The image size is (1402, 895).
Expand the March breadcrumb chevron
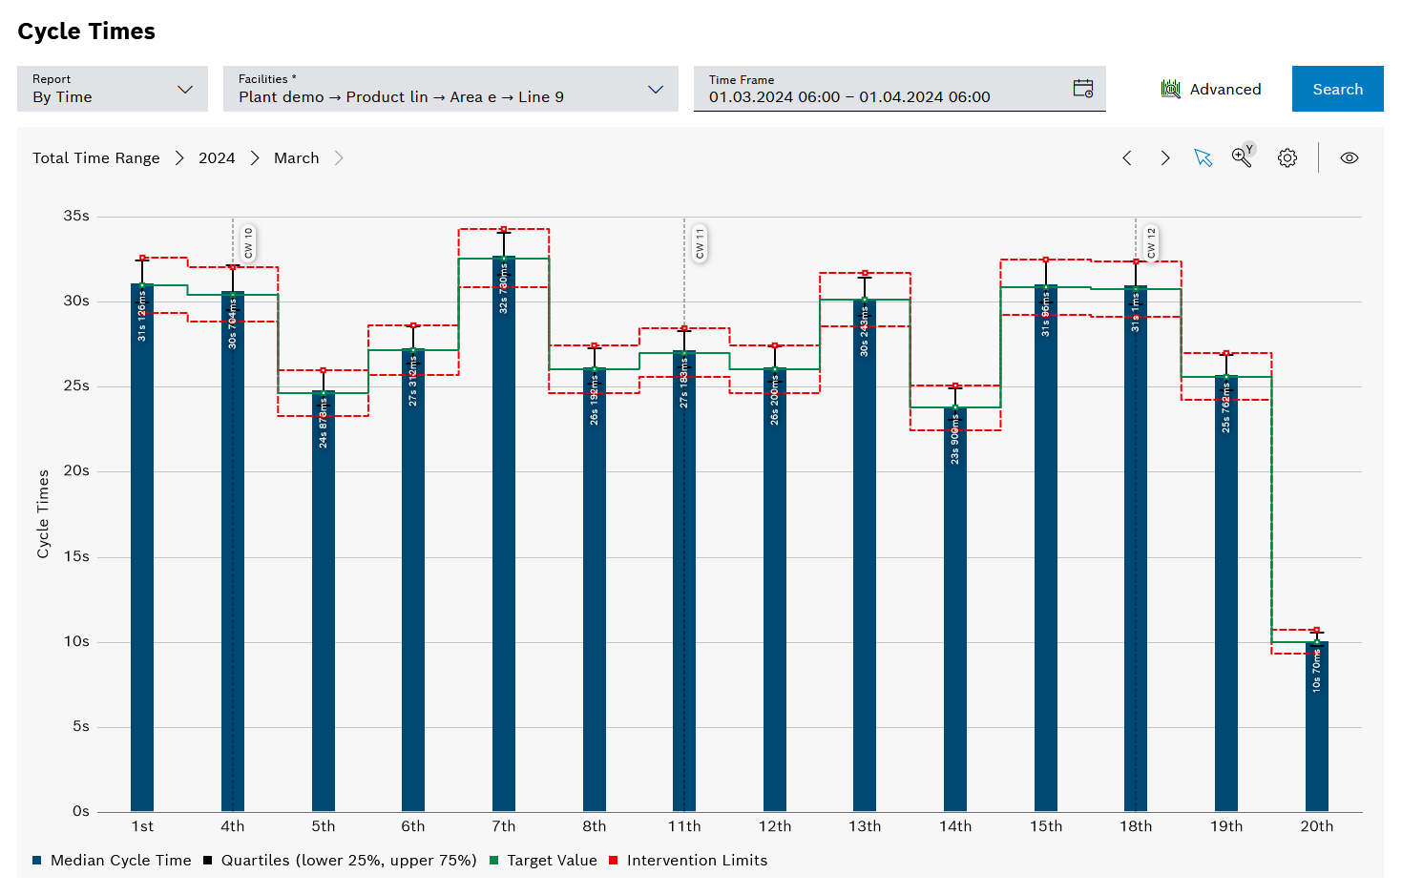(339, 157)
